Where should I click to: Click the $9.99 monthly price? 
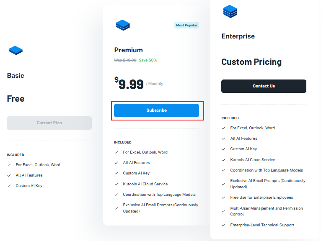pos(129,84)
